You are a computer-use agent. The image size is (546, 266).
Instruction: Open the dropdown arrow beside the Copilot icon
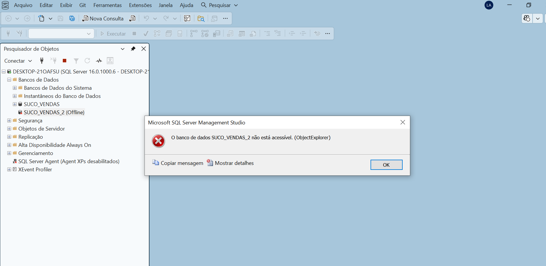[x=538, y=18]
